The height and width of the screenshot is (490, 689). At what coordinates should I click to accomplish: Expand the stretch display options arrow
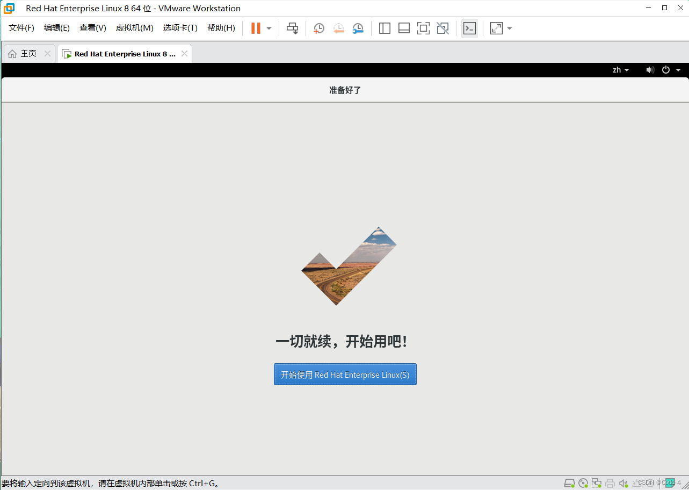tap(510, 28)
